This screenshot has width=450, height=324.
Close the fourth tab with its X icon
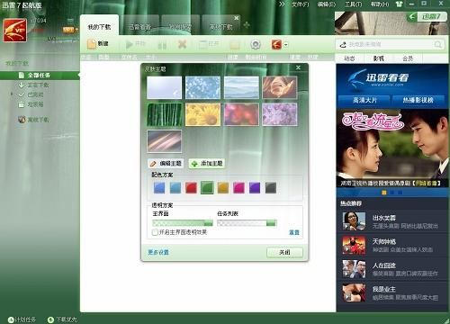point(237,18)
